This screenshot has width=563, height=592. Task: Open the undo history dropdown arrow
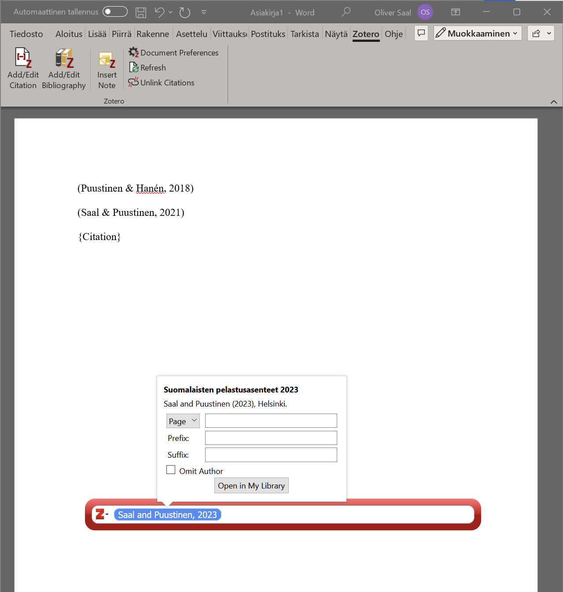[x=170, y=12]
